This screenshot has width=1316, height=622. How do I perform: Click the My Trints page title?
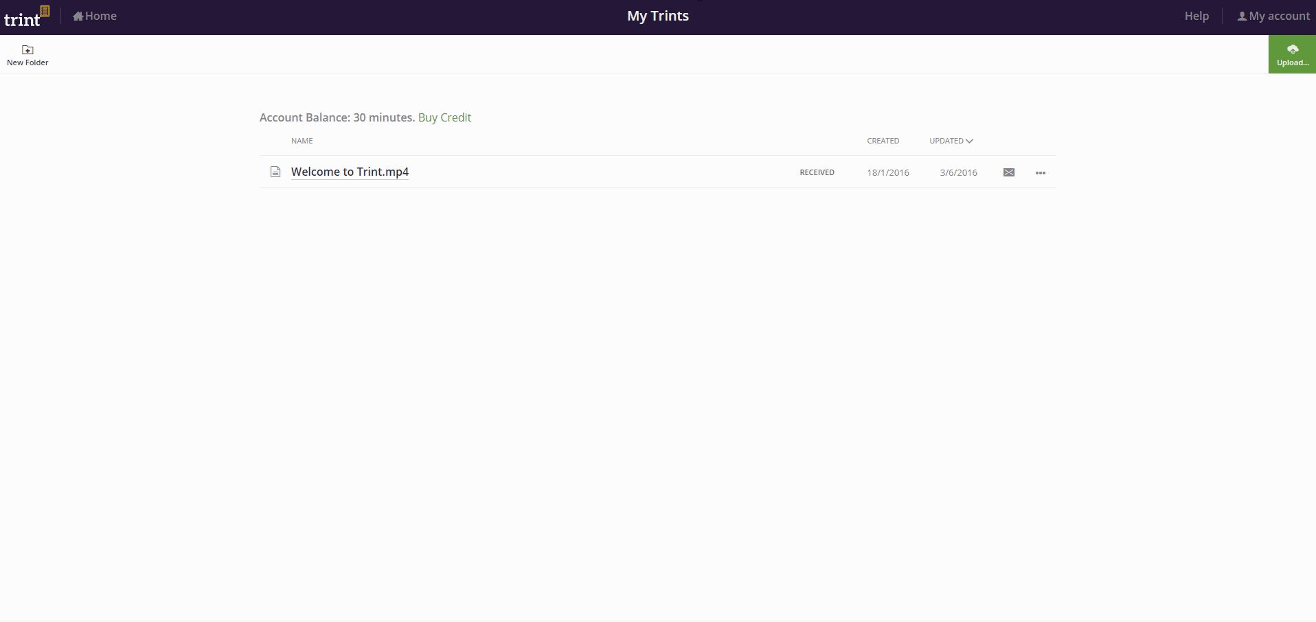657,16
